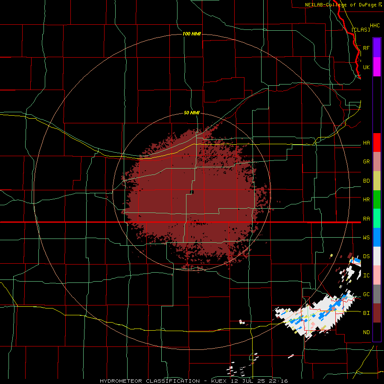Click the RF purple legend swatch
384x384 pixels.
377,48
